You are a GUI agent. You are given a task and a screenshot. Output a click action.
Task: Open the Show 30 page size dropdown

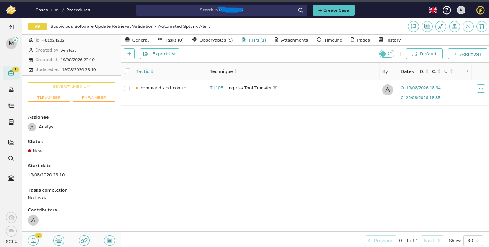(473, 241)
